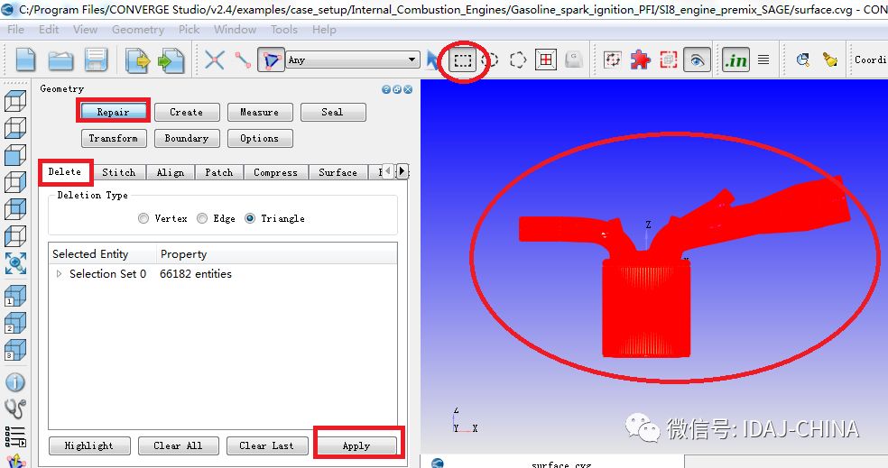Open diagnosis stethoscope icon
The image size is (888, 468).
click(x=15, y=408)
